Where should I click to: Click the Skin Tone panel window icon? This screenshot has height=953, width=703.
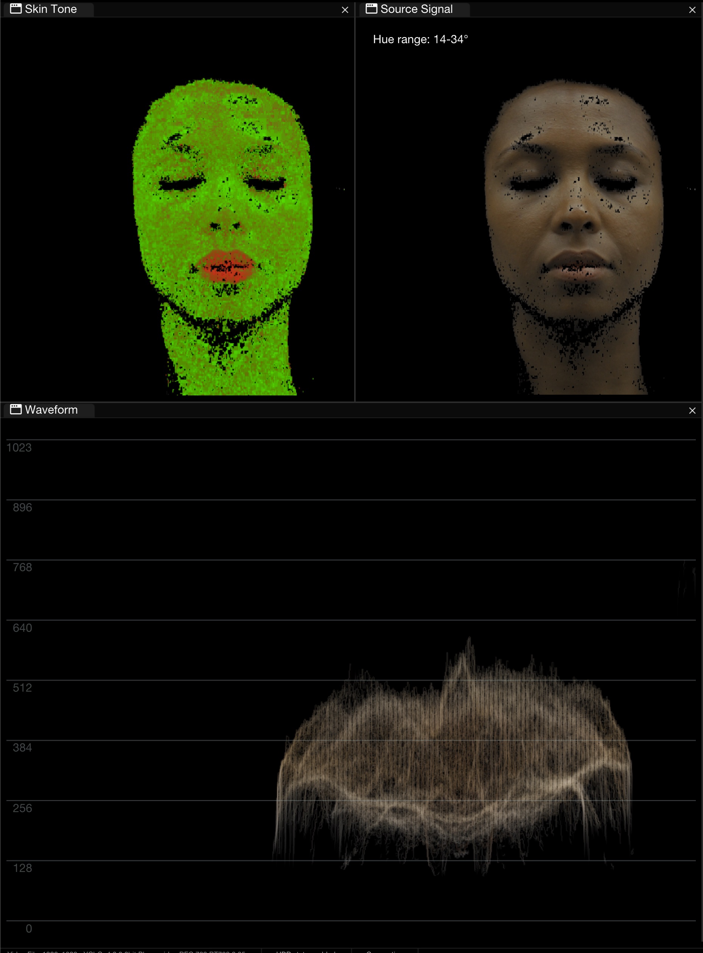click(x=16, y=9)
